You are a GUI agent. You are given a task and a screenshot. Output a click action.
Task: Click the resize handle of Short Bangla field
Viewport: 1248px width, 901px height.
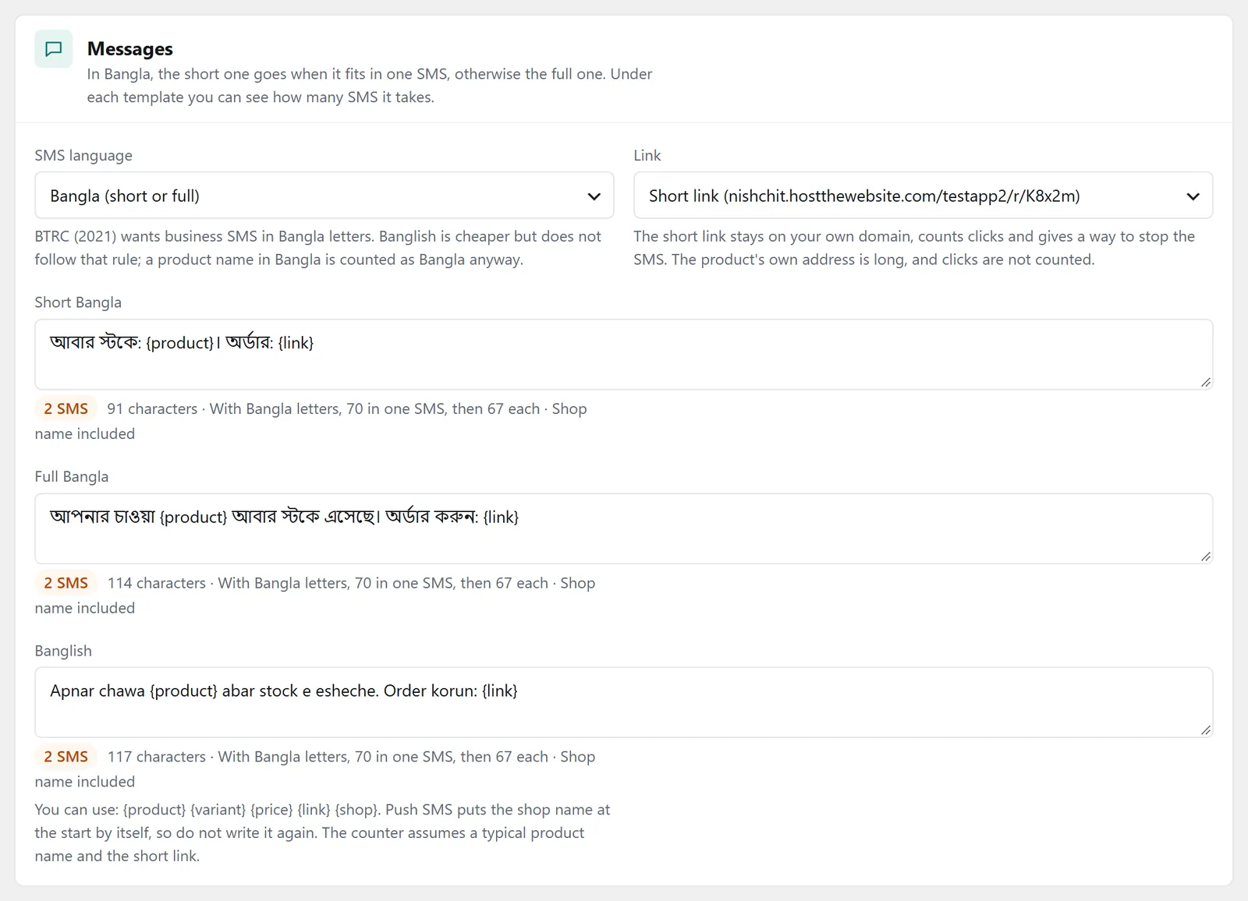[1205, 382]
